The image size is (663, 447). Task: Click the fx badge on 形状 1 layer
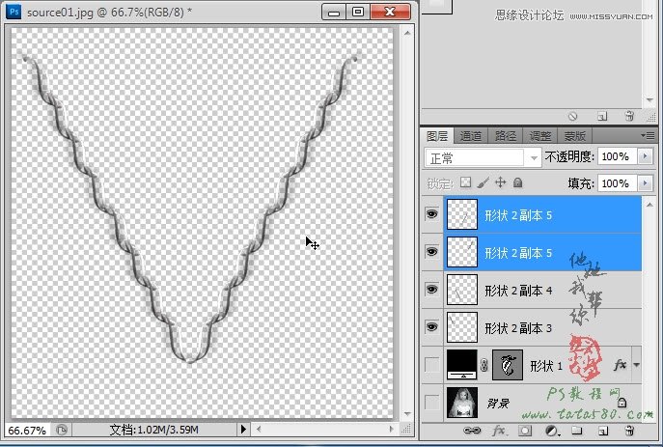tap(620, 365)
